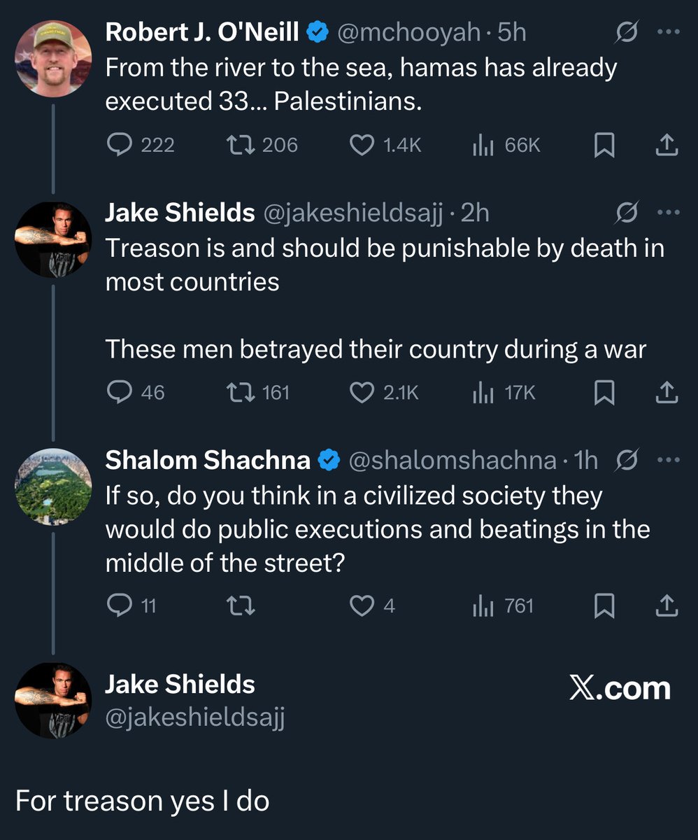Open more options on Jake Shields' post

tap(669, 213)
